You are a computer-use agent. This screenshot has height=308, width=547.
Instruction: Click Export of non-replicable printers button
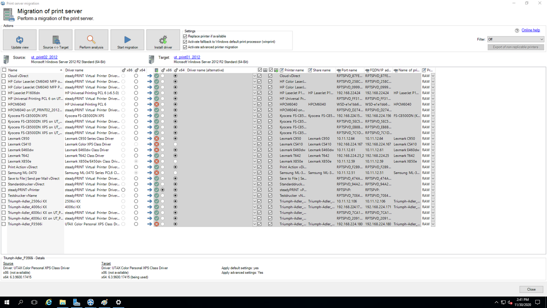[515, 47]
